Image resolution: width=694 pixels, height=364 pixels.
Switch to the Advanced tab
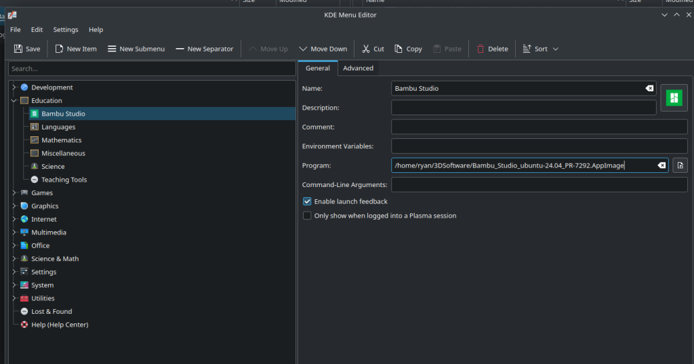pos(358,68)
